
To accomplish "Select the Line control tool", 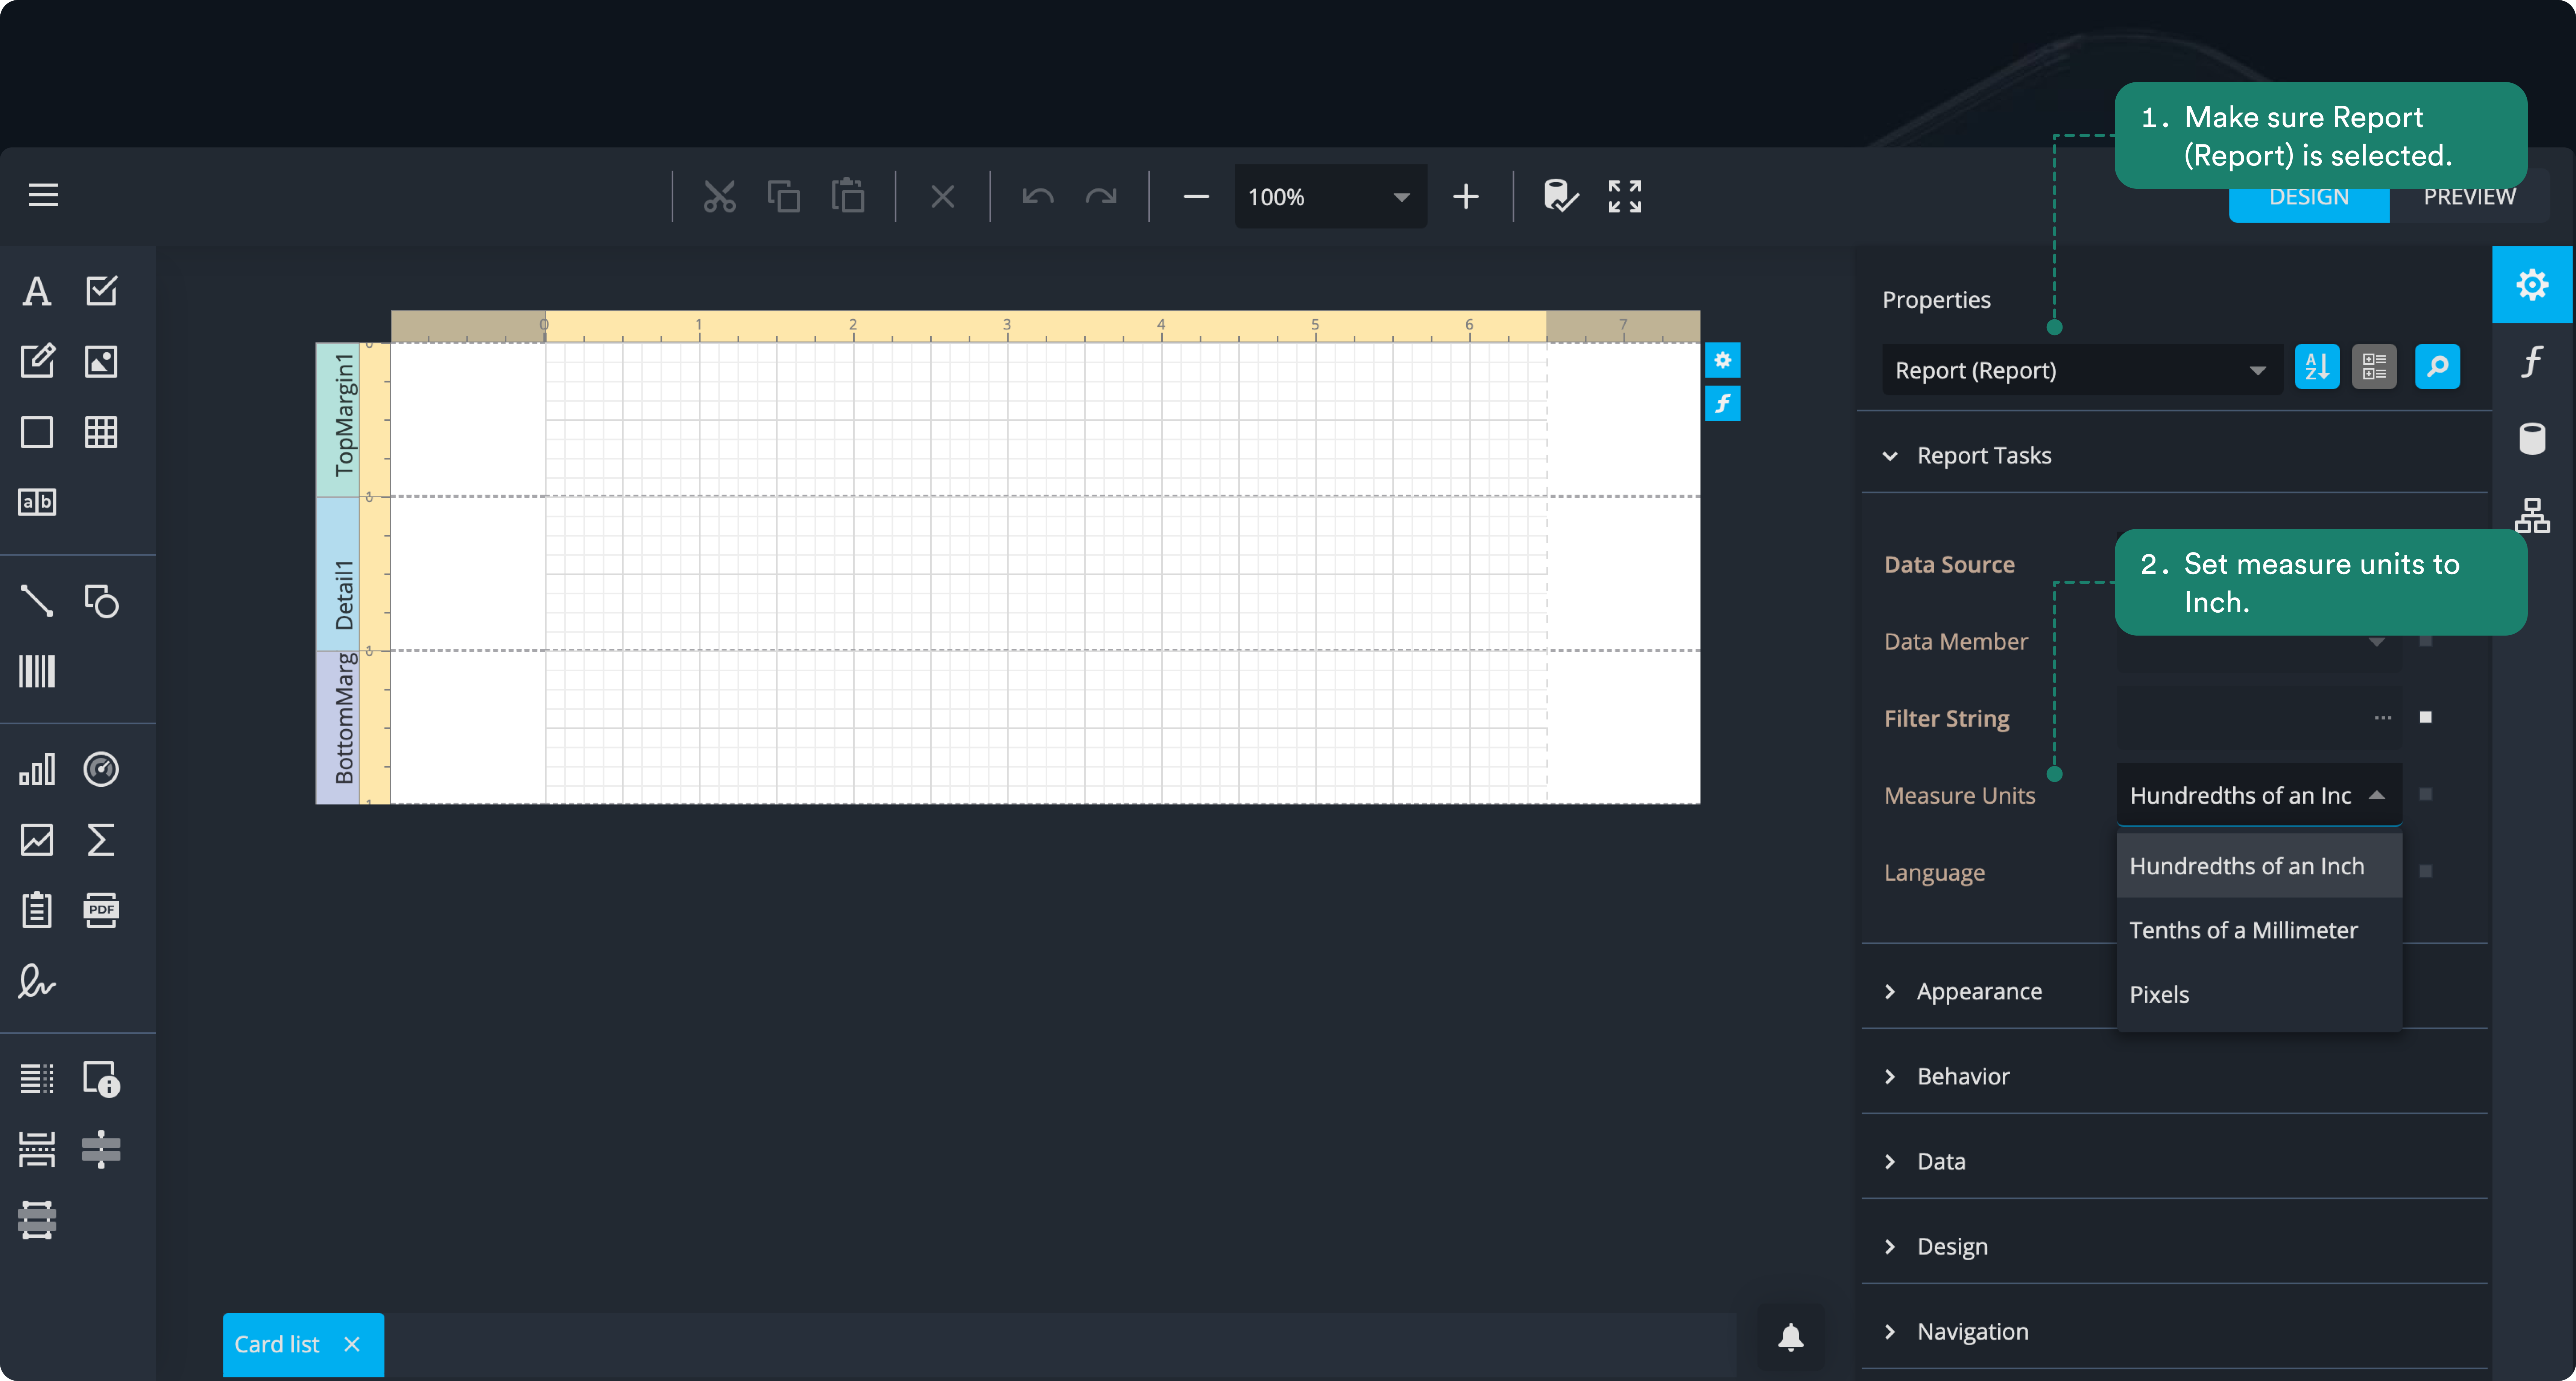I will (x=37, y=601).
